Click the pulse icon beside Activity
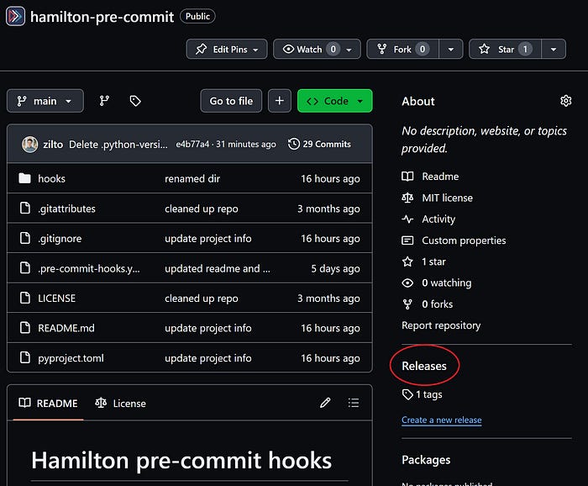Viewport: 588px width, 486px height. 407,219
